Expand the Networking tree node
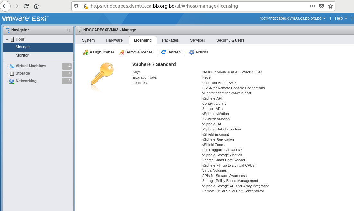Screen dimensions: 354x211 click(x=7, y=81)
